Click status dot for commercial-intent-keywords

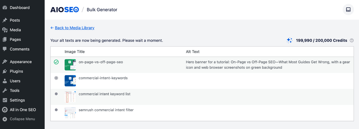56,78
